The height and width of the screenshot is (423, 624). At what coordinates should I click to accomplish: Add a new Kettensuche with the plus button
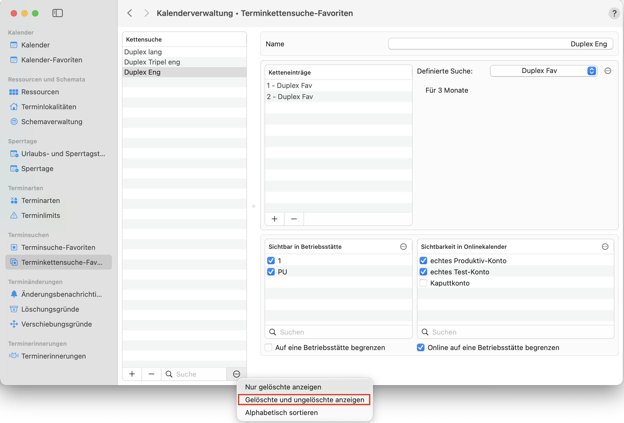coord(132,374)
